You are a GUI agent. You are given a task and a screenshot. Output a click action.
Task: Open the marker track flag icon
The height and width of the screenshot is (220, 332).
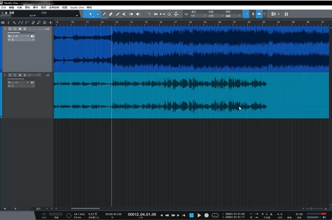(x=27, y=23)
